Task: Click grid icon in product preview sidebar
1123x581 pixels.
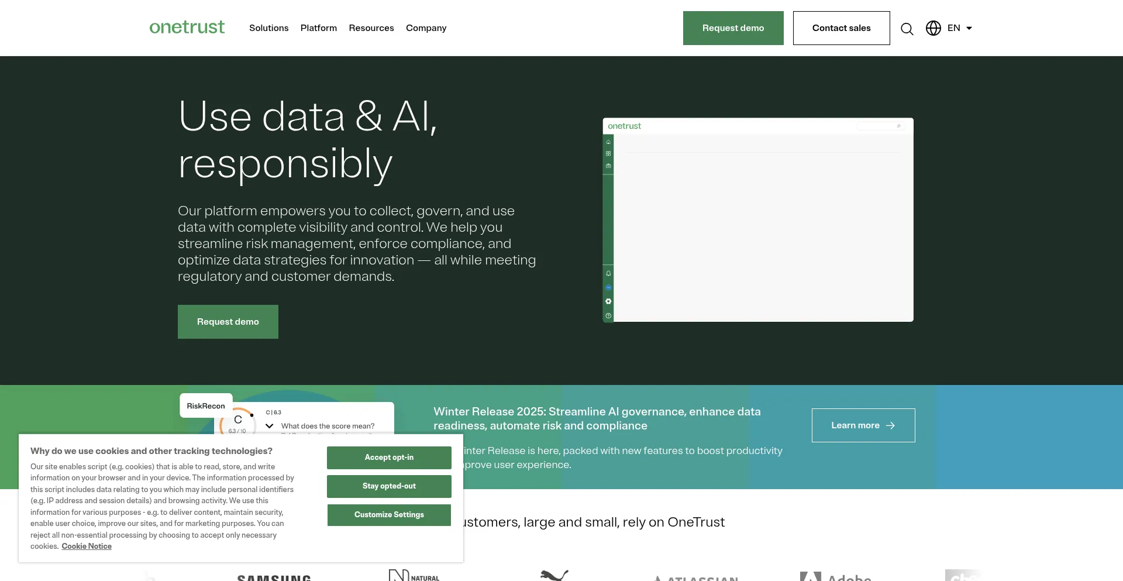Action: pyautogui.click(x=608, y=154)
